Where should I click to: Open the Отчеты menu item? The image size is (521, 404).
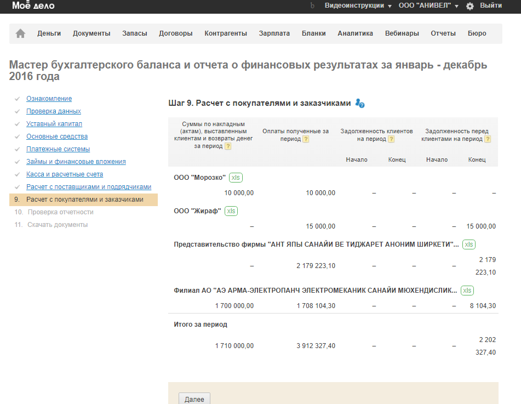click(x=443, y=33)
